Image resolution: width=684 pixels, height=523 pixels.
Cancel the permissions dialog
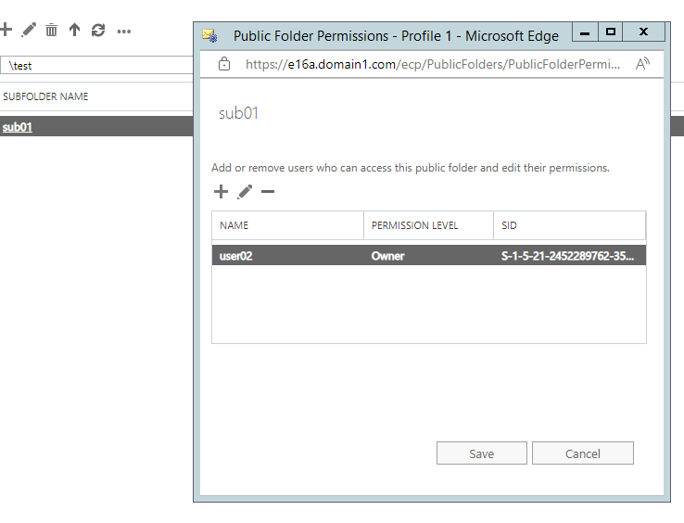(x=583, y=453)
